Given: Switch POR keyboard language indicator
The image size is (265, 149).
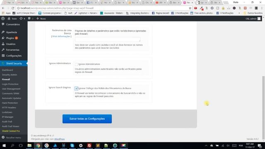Looking at the screenshot, I should (241, 145).
